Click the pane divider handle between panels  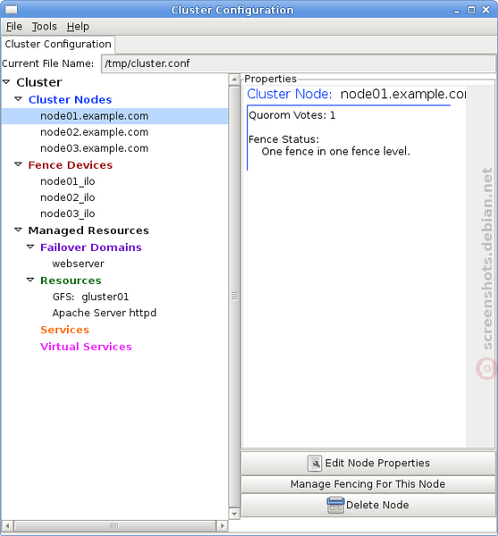[234, 296]
